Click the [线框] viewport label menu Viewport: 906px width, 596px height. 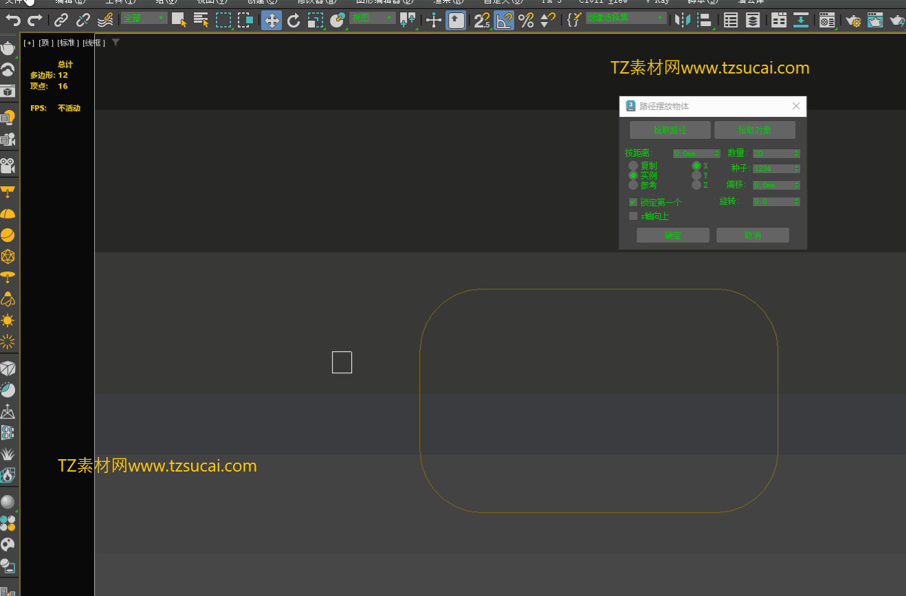[93, 43]
